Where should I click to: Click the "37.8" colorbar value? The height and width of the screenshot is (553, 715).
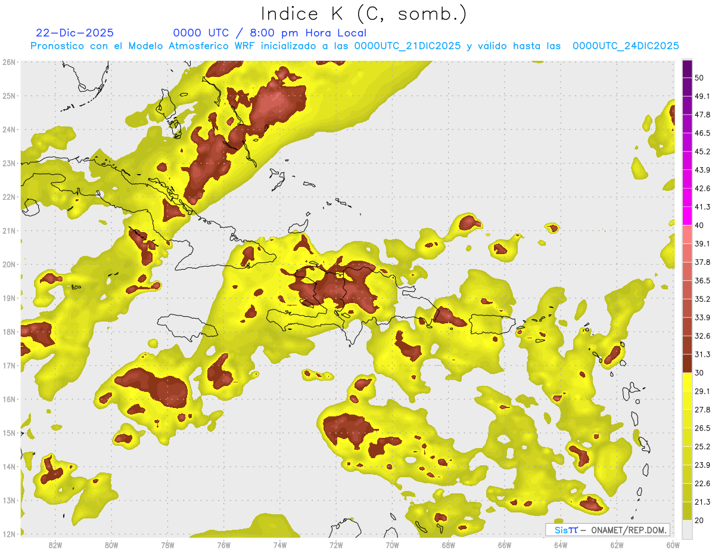point(702,262)
